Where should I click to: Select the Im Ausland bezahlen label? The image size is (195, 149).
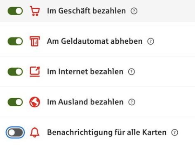point(85,102)
